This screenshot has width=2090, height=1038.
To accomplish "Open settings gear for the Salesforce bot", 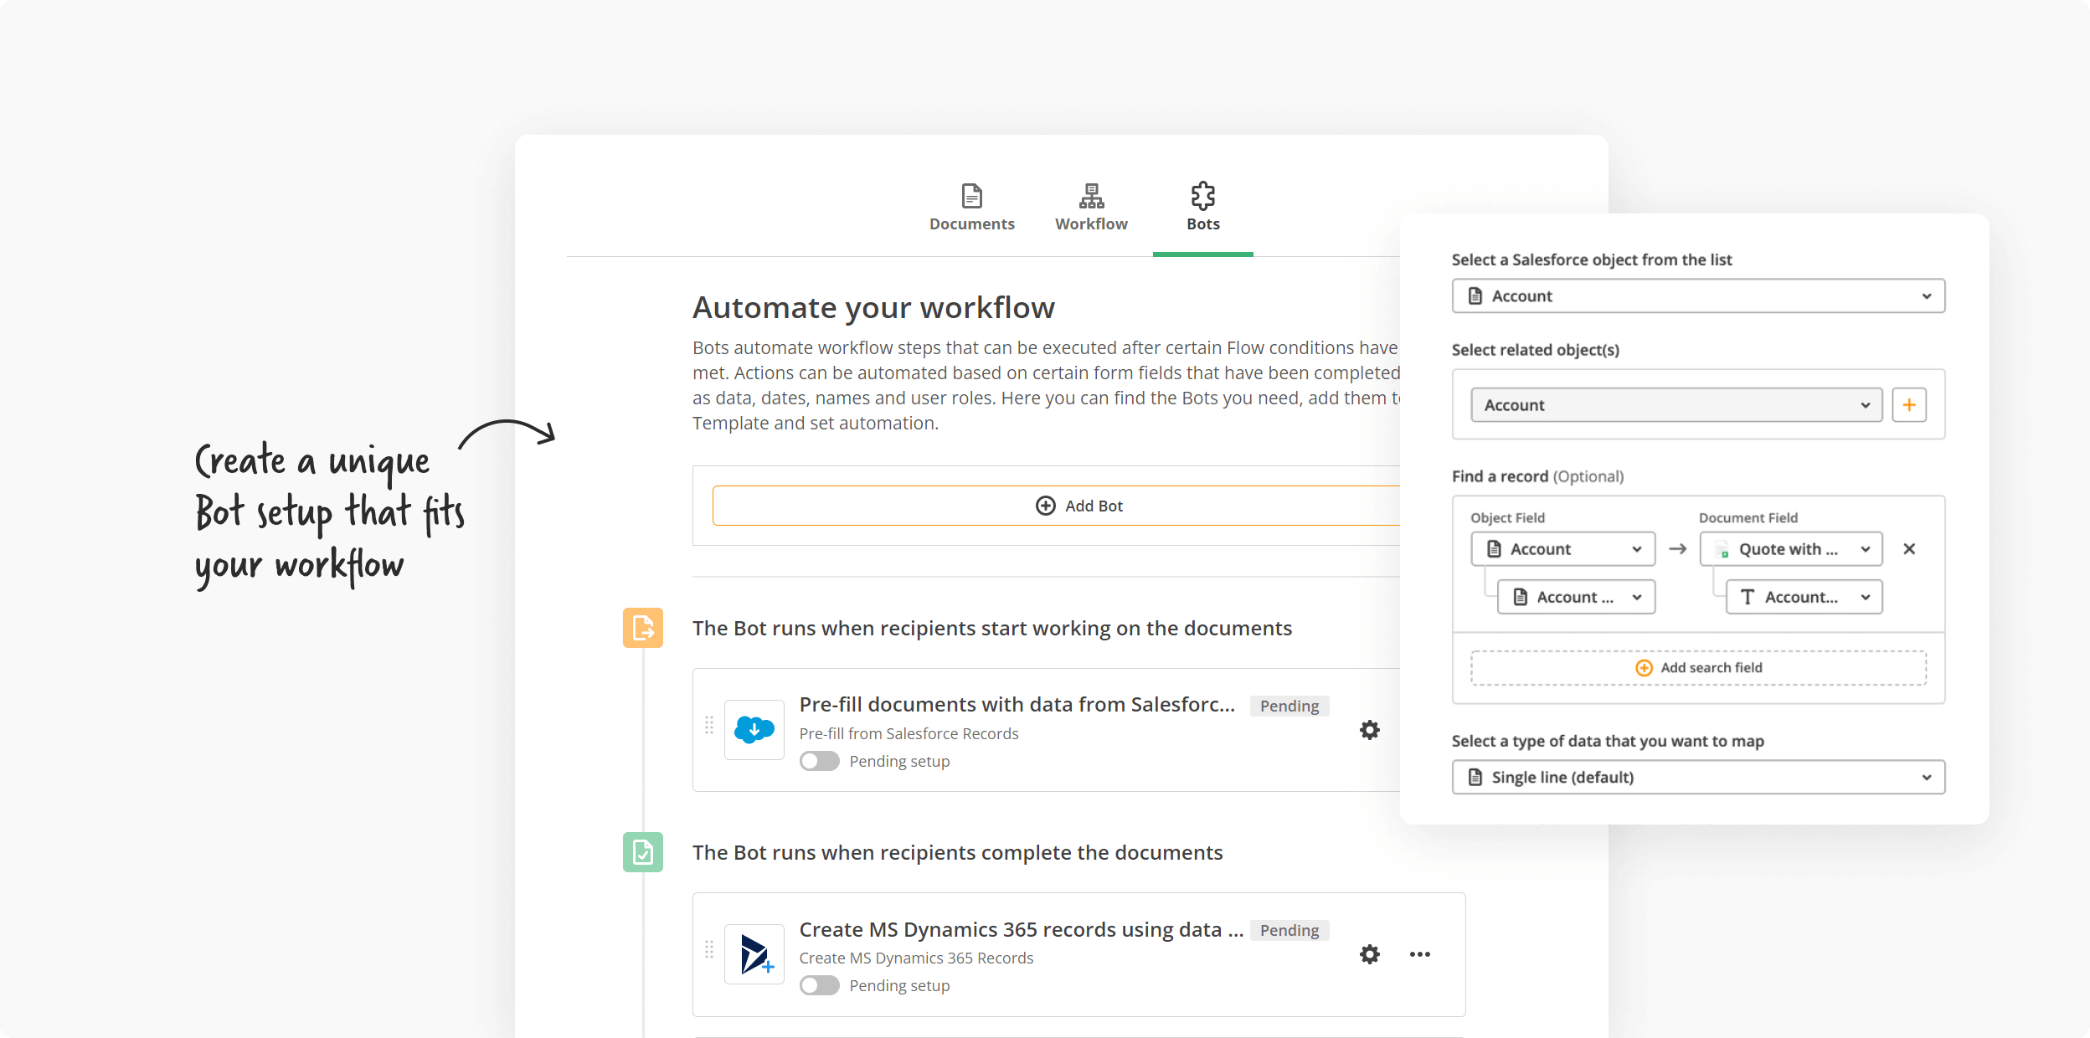I will [1369, 729].
